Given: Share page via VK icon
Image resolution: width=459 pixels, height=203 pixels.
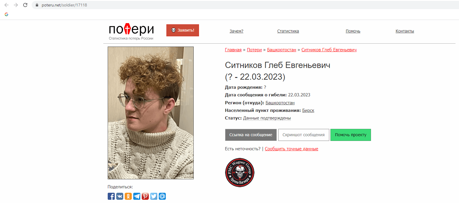Looking at the screenshot, I should pyautogui.click(x=120, y=196).
